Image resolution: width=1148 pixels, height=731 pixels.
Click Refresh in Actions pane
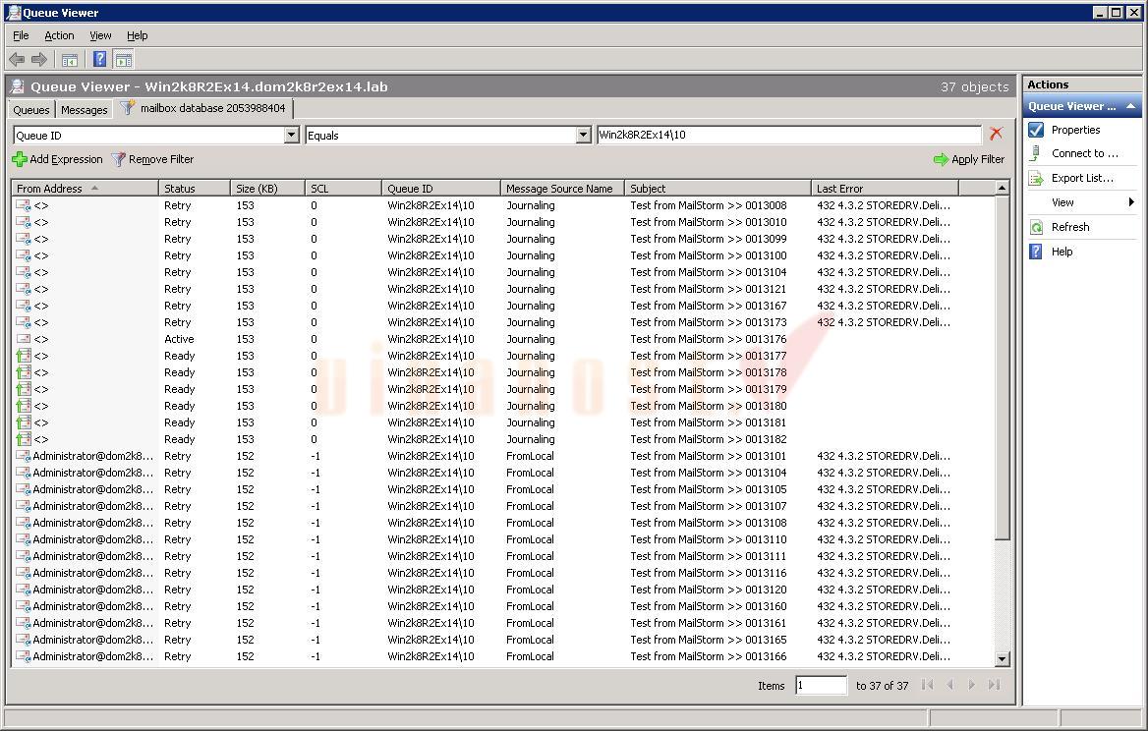1070,227
